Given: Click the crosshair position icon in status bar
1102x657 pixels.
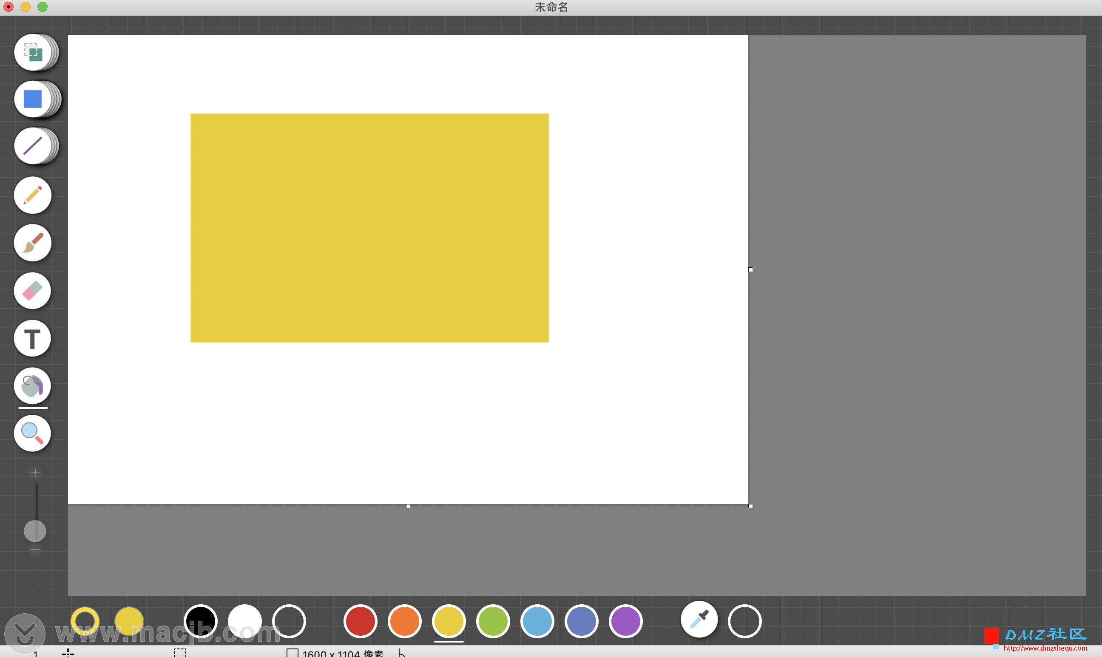Looking at the screenshot, I should point(68,653).
